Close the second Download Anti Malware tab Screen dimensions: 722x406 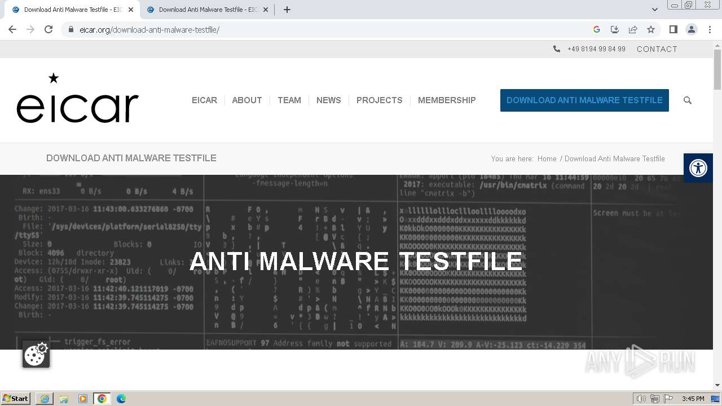tap(266, 10)
